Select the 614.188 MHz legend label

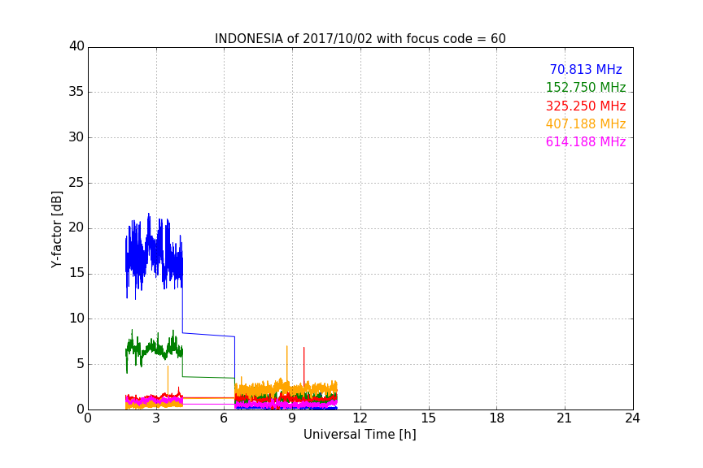[x=586, y=142]
